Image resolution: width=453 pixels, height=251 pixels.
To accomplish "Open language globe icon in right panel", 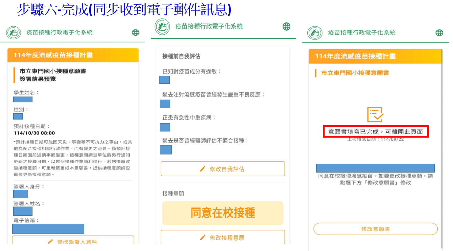I will [x=439, y=33].
